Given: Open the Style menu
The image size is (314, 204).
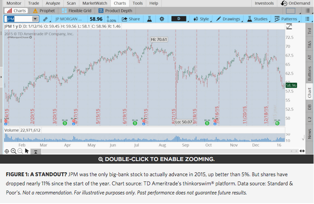Looking at the screenshot, I should click(201, 19).
